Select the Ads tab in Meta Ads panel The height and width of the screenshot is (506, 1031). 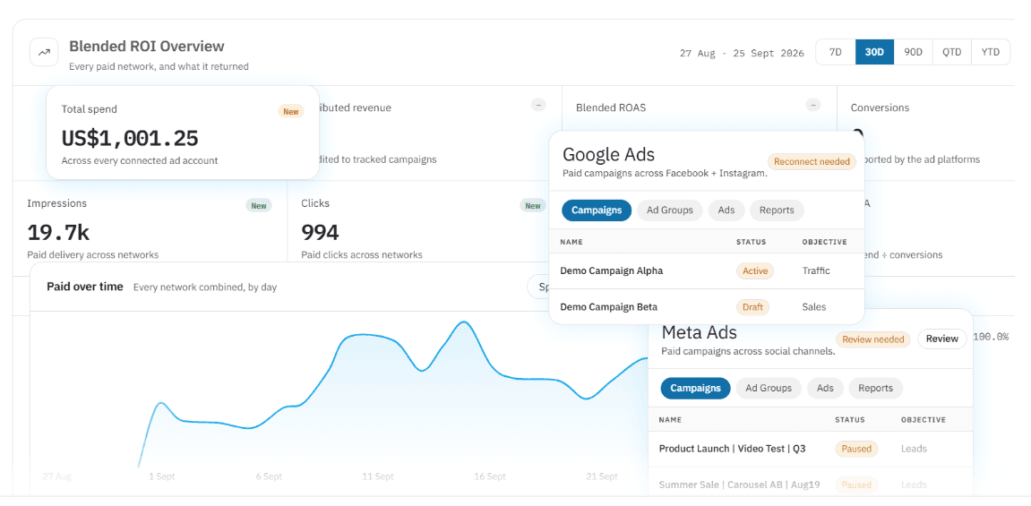pyautogui.click(x=825, y=389)
